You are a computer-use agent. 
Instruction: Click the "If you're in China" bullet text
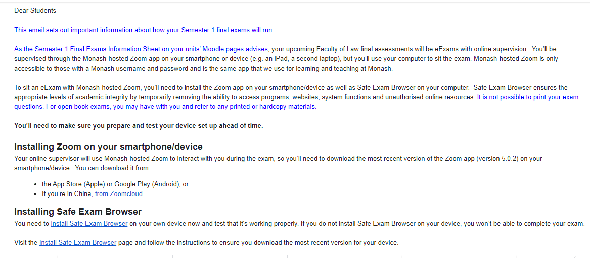click(68, 194)
